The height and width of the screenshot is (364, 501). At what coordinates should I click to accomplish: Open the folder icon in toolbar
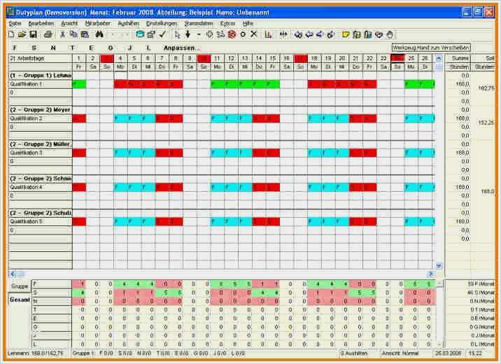22,34
